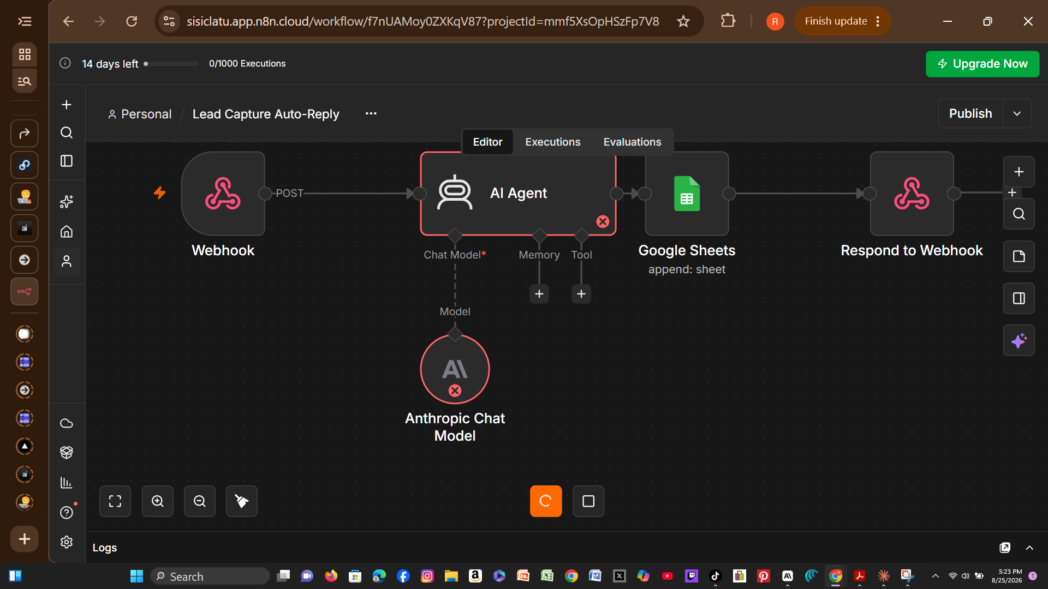The image size is (1048, 589).
Task: Create new item with sidebar plus
Action: point(67,105)
